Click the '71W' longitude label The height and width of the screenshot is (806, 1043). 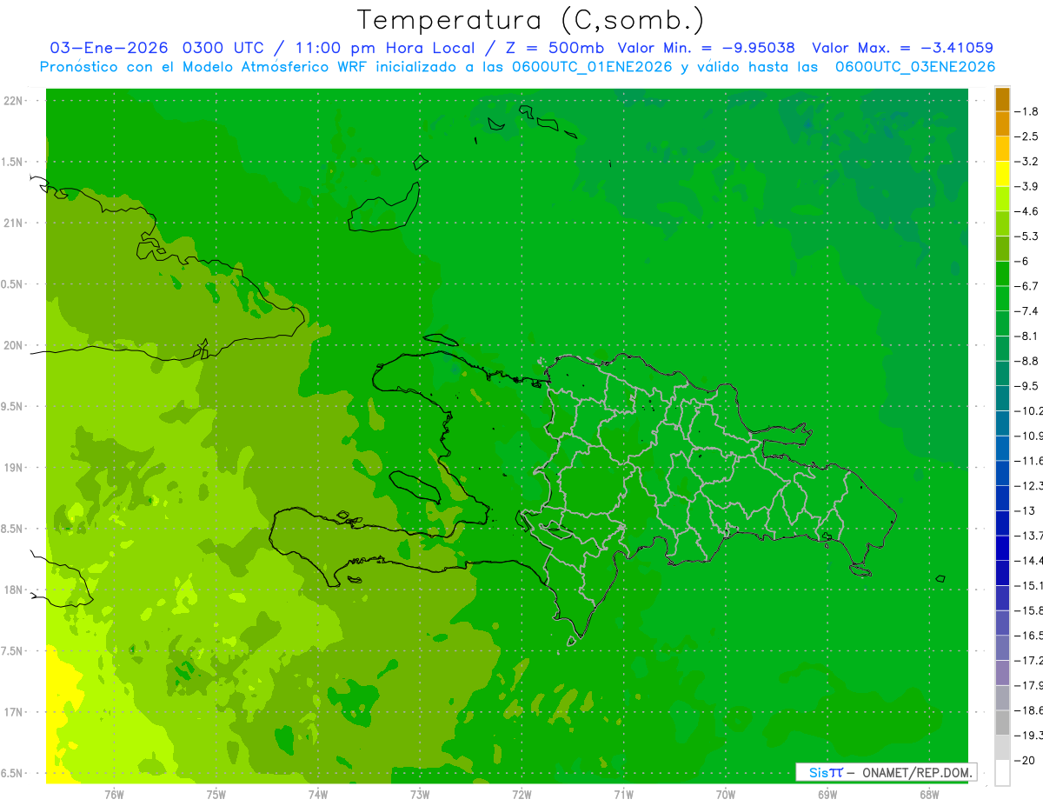coord(623,794)
